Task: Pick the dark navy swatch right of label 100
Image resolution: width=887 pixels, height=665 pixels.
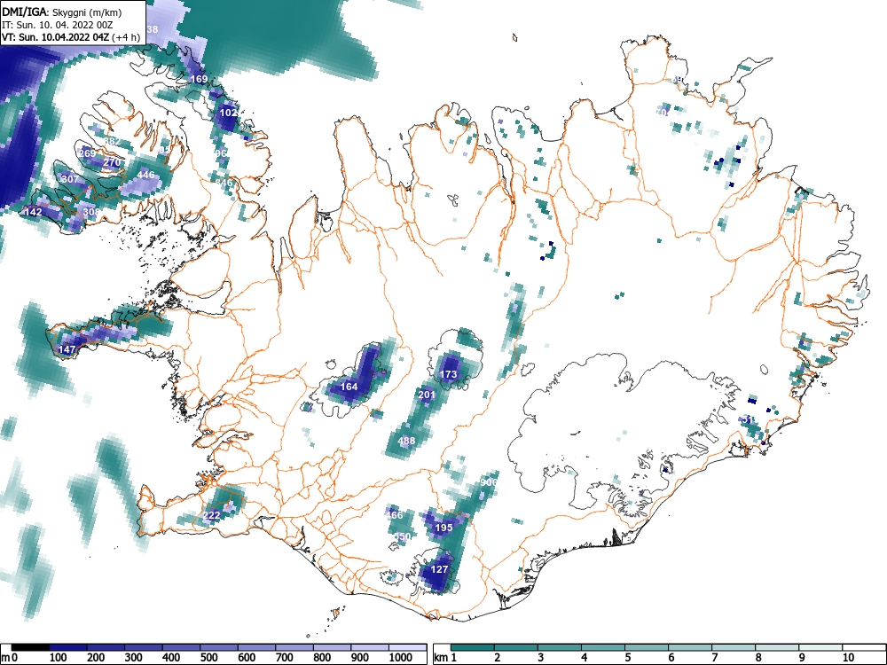Action: click(68, 647)
